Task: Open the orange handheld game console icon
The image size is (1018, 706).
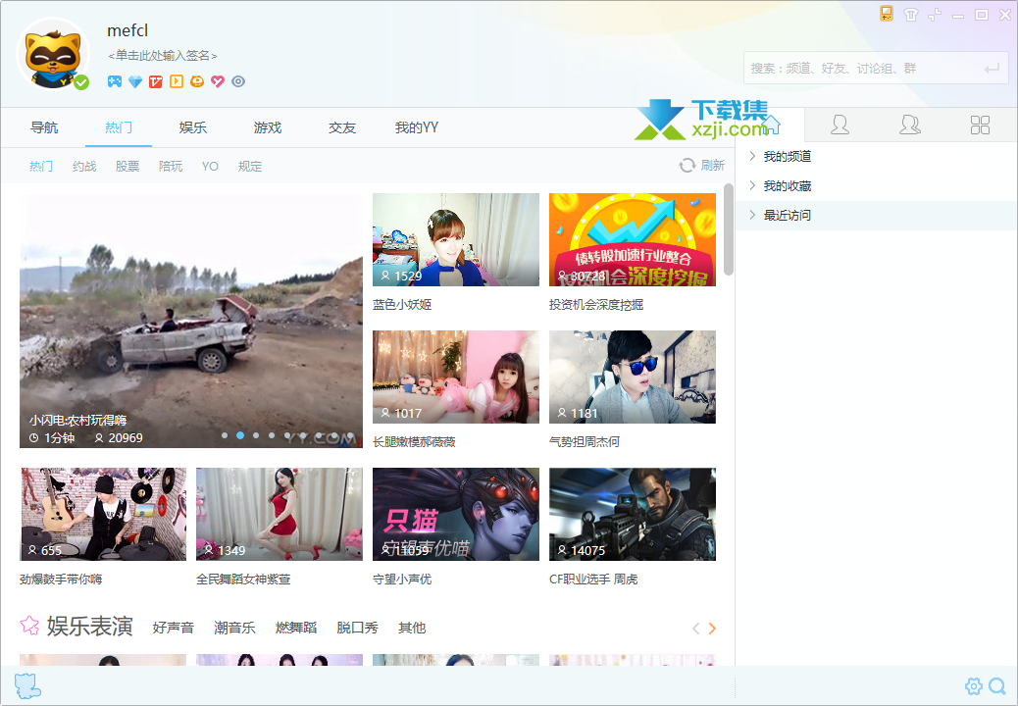Action: point(887,14)
